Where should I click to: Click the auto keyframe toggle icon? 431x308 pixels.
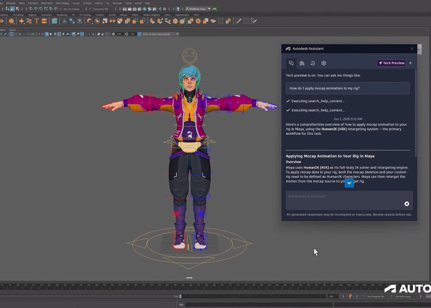point(350,296)
